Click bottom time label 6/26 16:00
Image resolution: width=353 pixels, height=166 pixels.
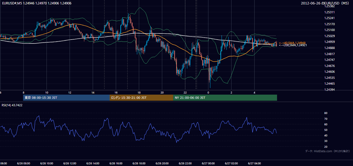click(116, 164)
